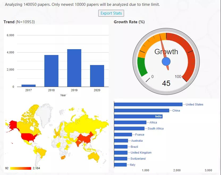Click the United States bar

148,104
